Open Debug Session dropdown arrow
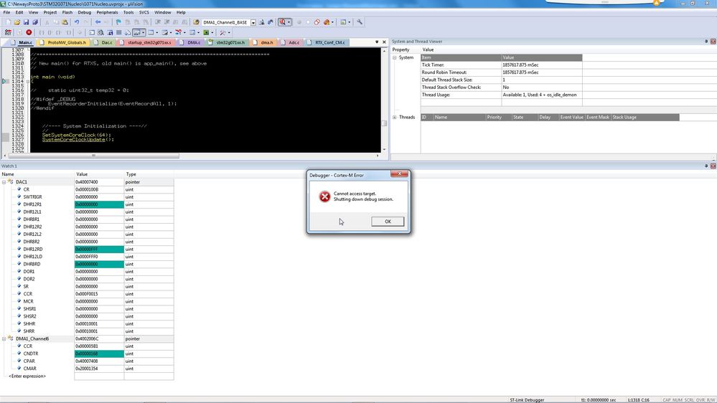The width and height of the screenshot is (717, 403). pos(289,22)
